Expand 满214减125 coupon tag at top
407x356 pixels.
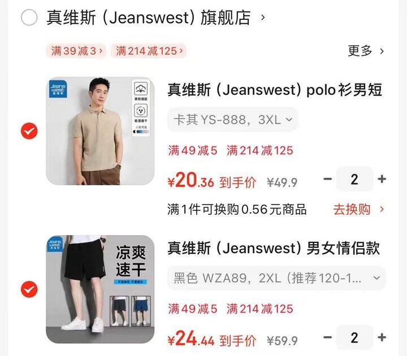tap(149, 51)
